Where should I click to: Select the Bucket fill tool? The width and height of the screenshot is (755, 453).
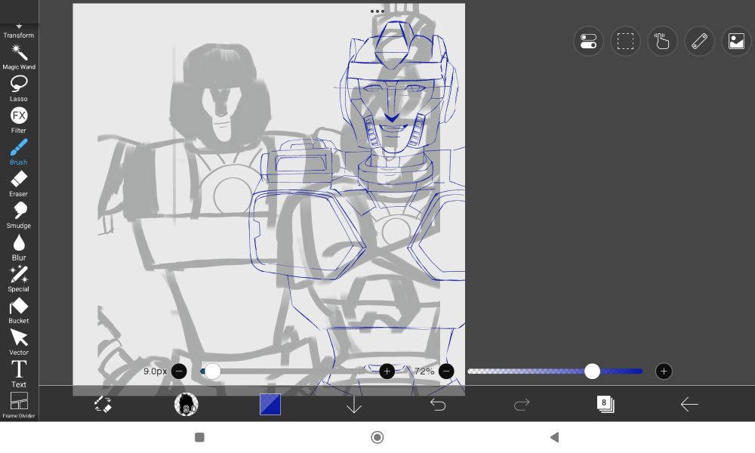[x=19, y=311]
